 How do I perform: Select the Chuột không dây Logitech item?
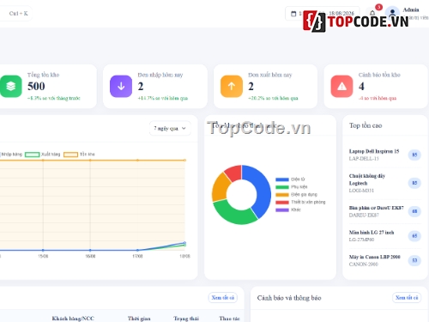pyautogui.click(x=385, y=183)
